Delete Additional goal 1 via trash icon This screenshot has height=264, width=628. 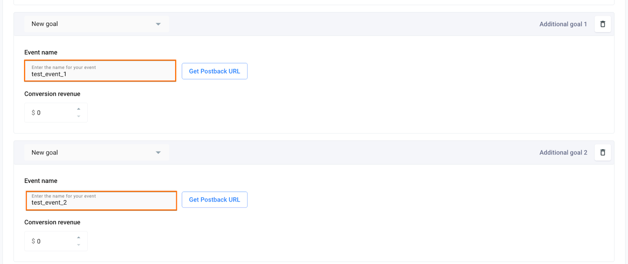(x=602, y=24)
